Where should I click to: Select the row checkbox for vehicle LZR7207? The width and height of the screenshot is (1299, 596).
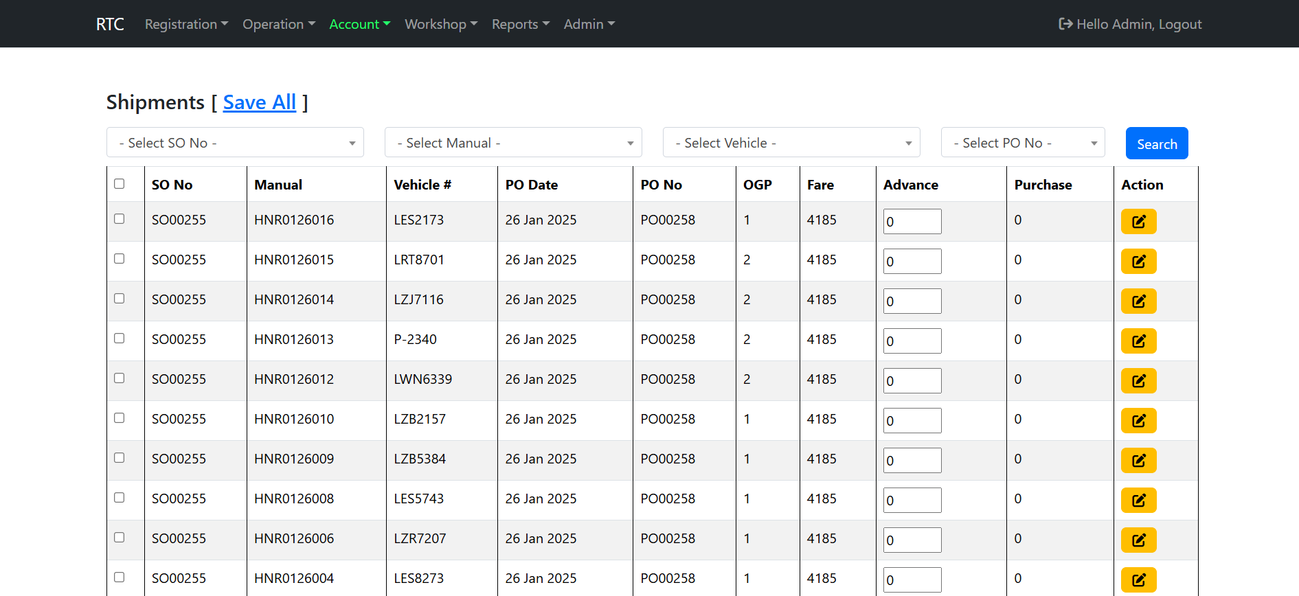(x=120, y=538)
